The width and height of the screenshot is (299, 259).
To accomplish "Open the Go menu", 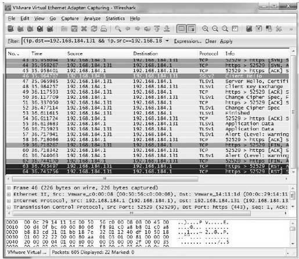I will (x=53, y=19).
